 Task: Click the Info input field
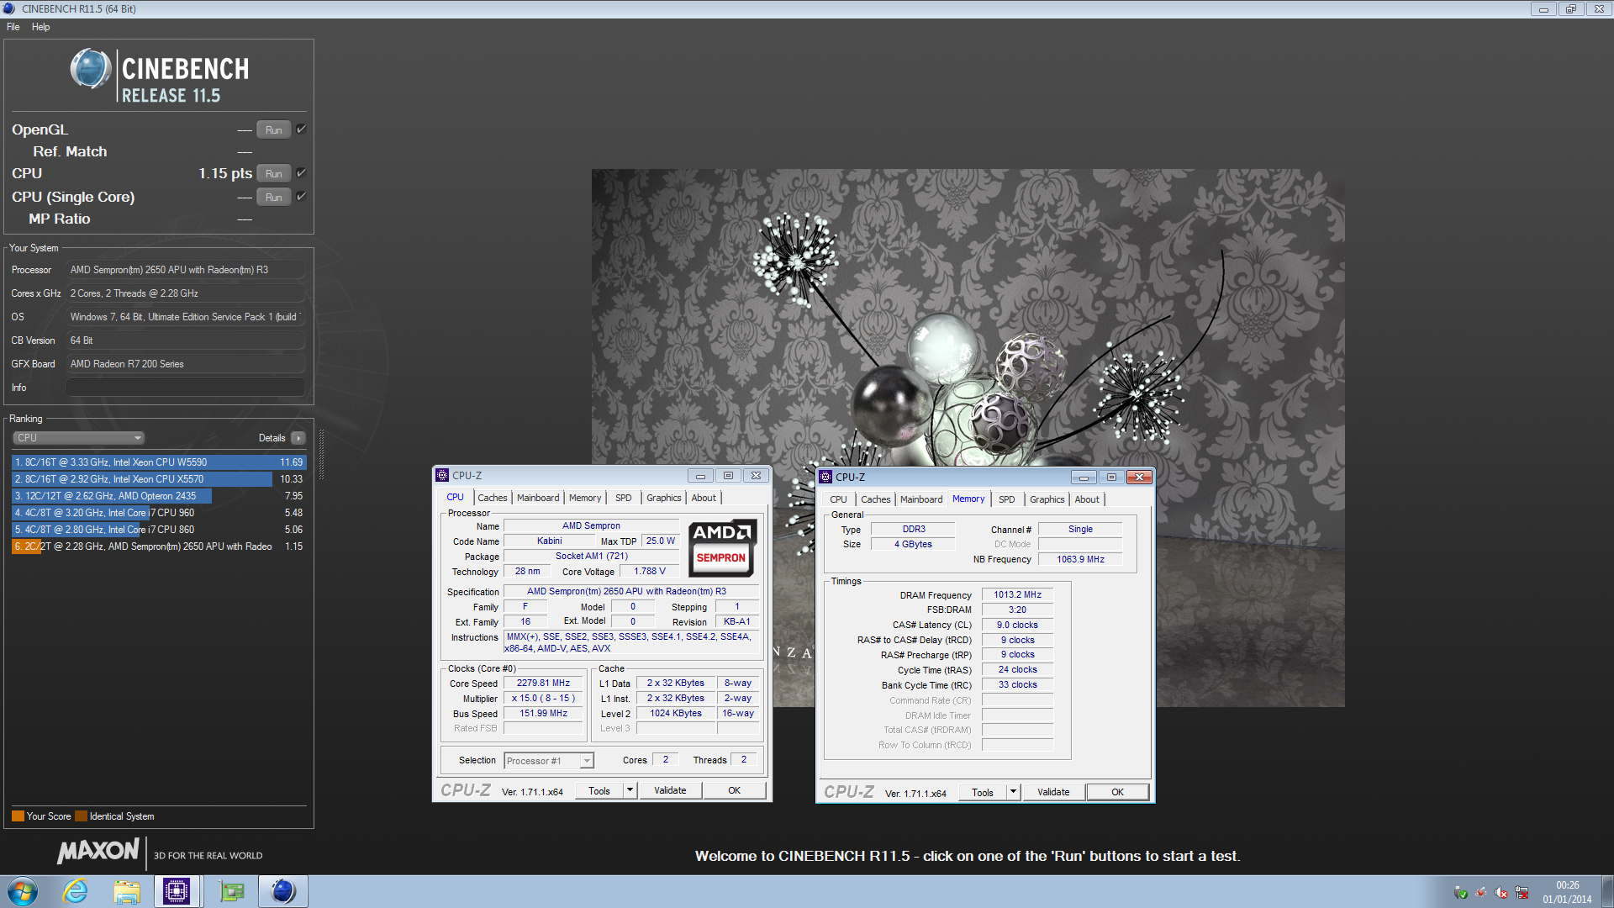tap(185, 388)
